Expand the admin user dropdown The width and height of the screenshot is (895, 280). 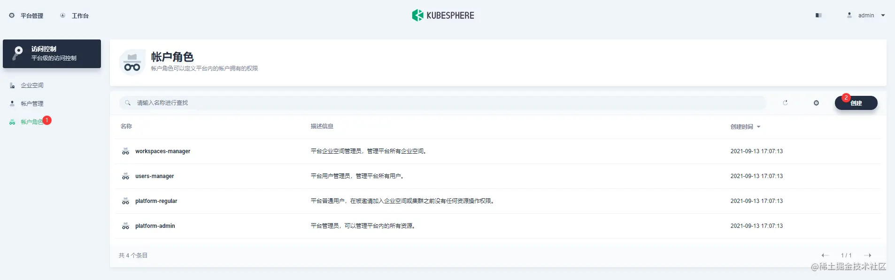[883, 16]
